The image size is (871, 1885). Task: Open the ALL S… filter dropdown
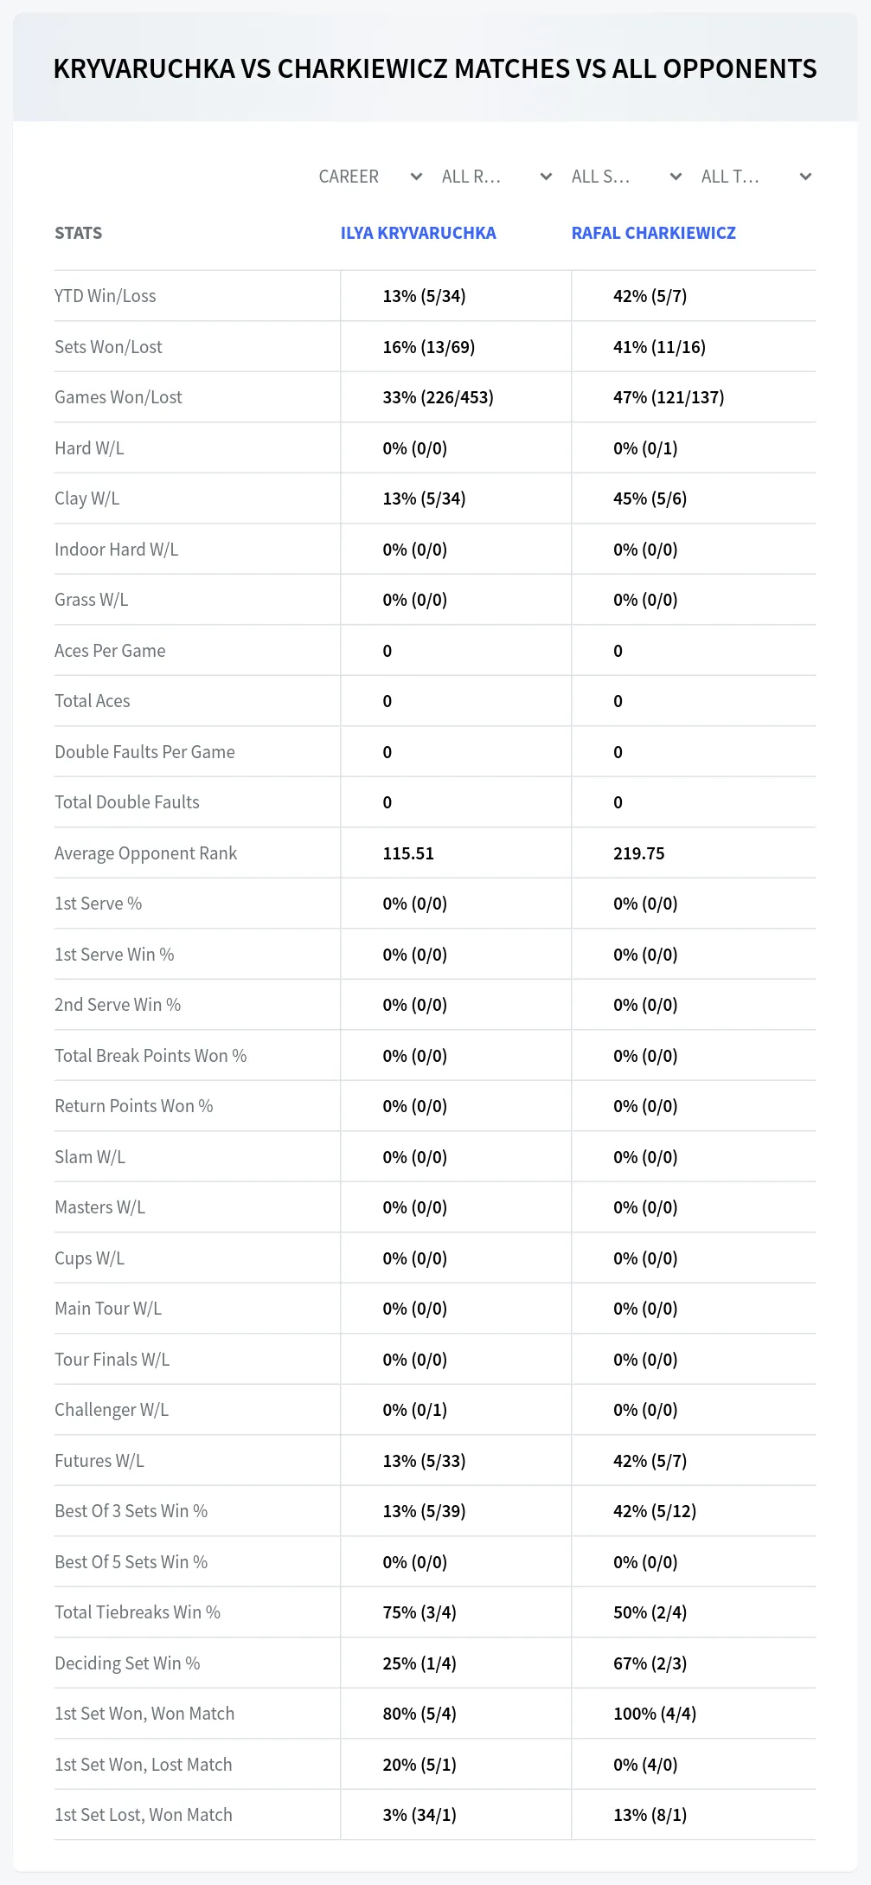(x=626, y=177)
